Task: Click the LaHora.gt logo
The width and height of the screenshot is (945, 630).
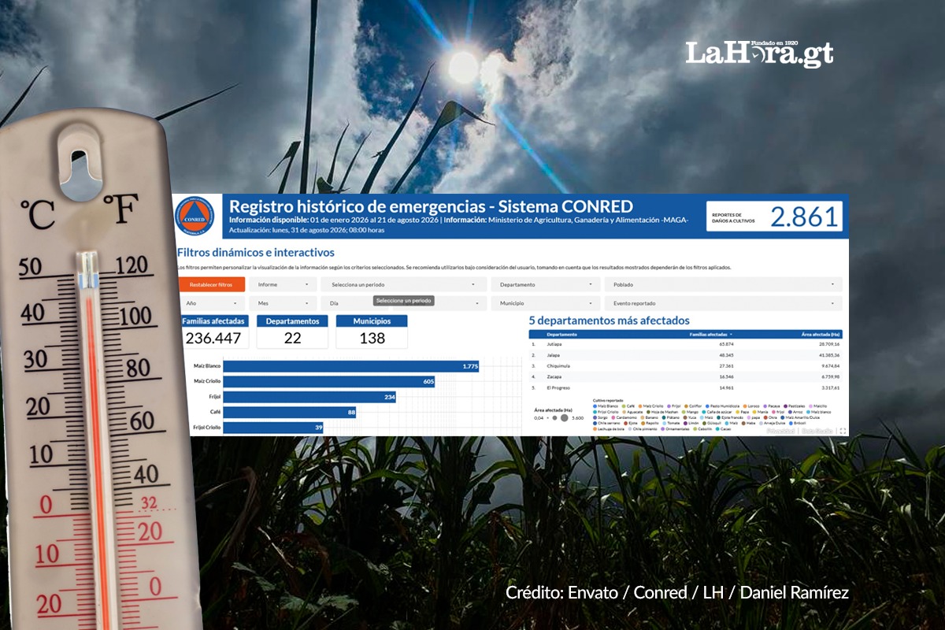Action: pyautogui.click(x=758, y=53)
